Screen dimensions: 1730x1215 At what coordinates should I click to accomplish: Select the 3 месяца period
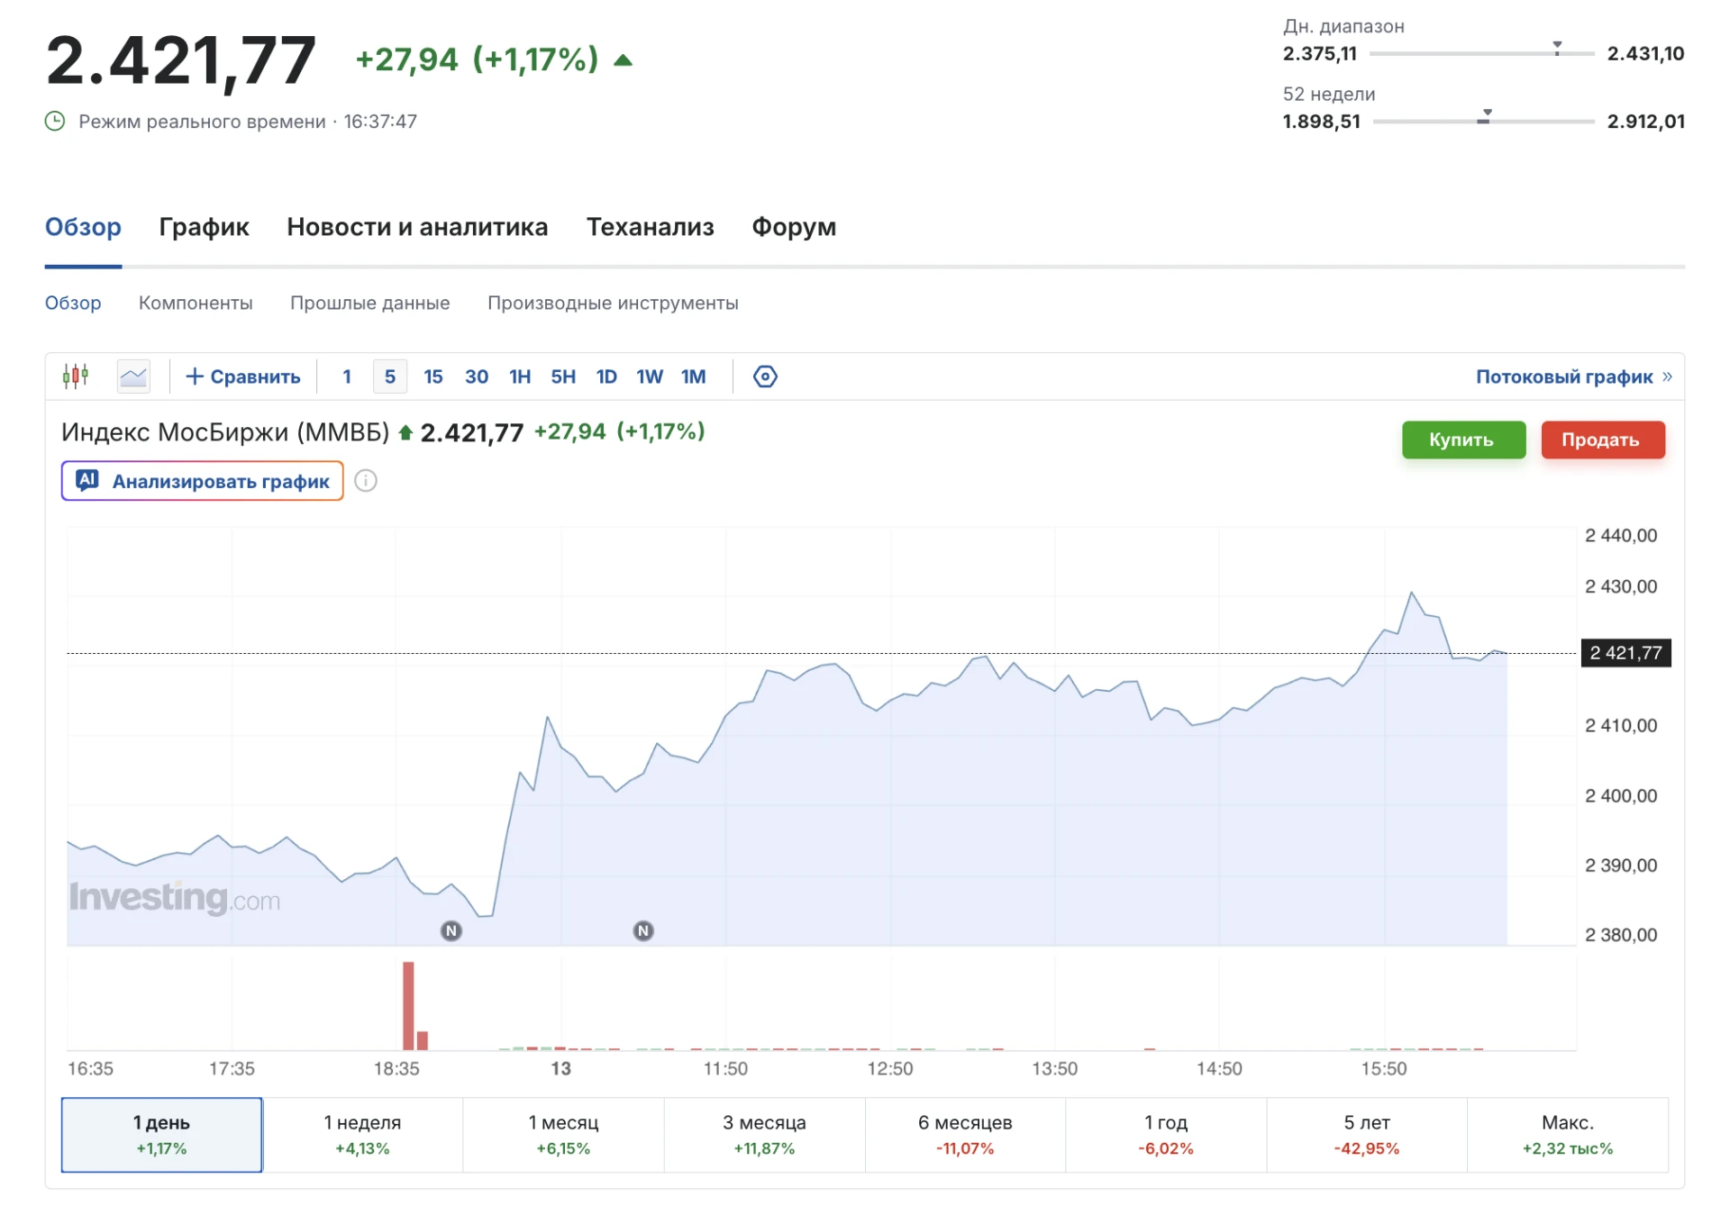click(764, 1135)
